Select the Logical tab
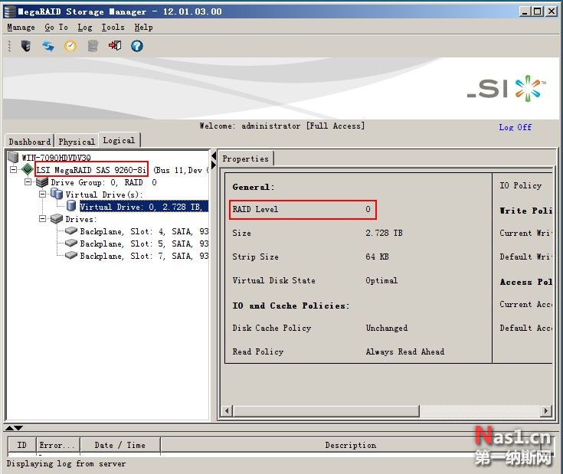The width and height of the screenshot is (563, 474). [x=119, y=140]
